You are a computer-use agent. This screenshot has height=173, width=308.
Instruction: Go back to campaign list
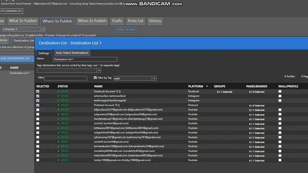(12, 11)
